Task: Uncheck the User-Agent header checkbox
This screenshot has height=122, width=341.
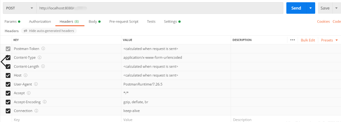Action: click(8, 84)
